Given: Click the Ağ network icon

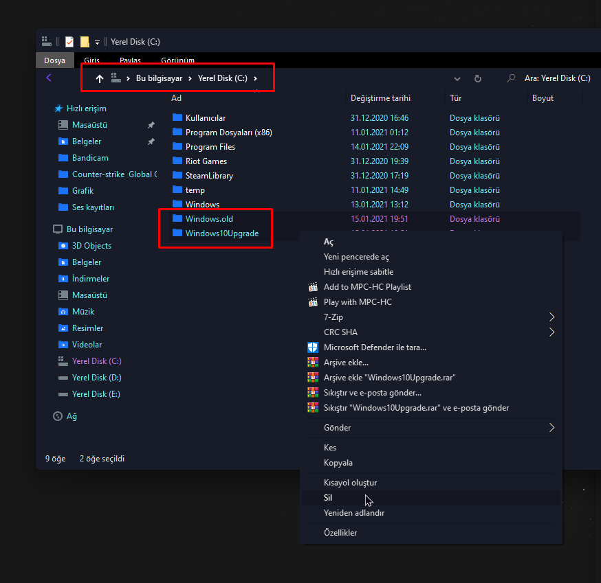Looking at the screenshot, I should (x=58, y=416).
